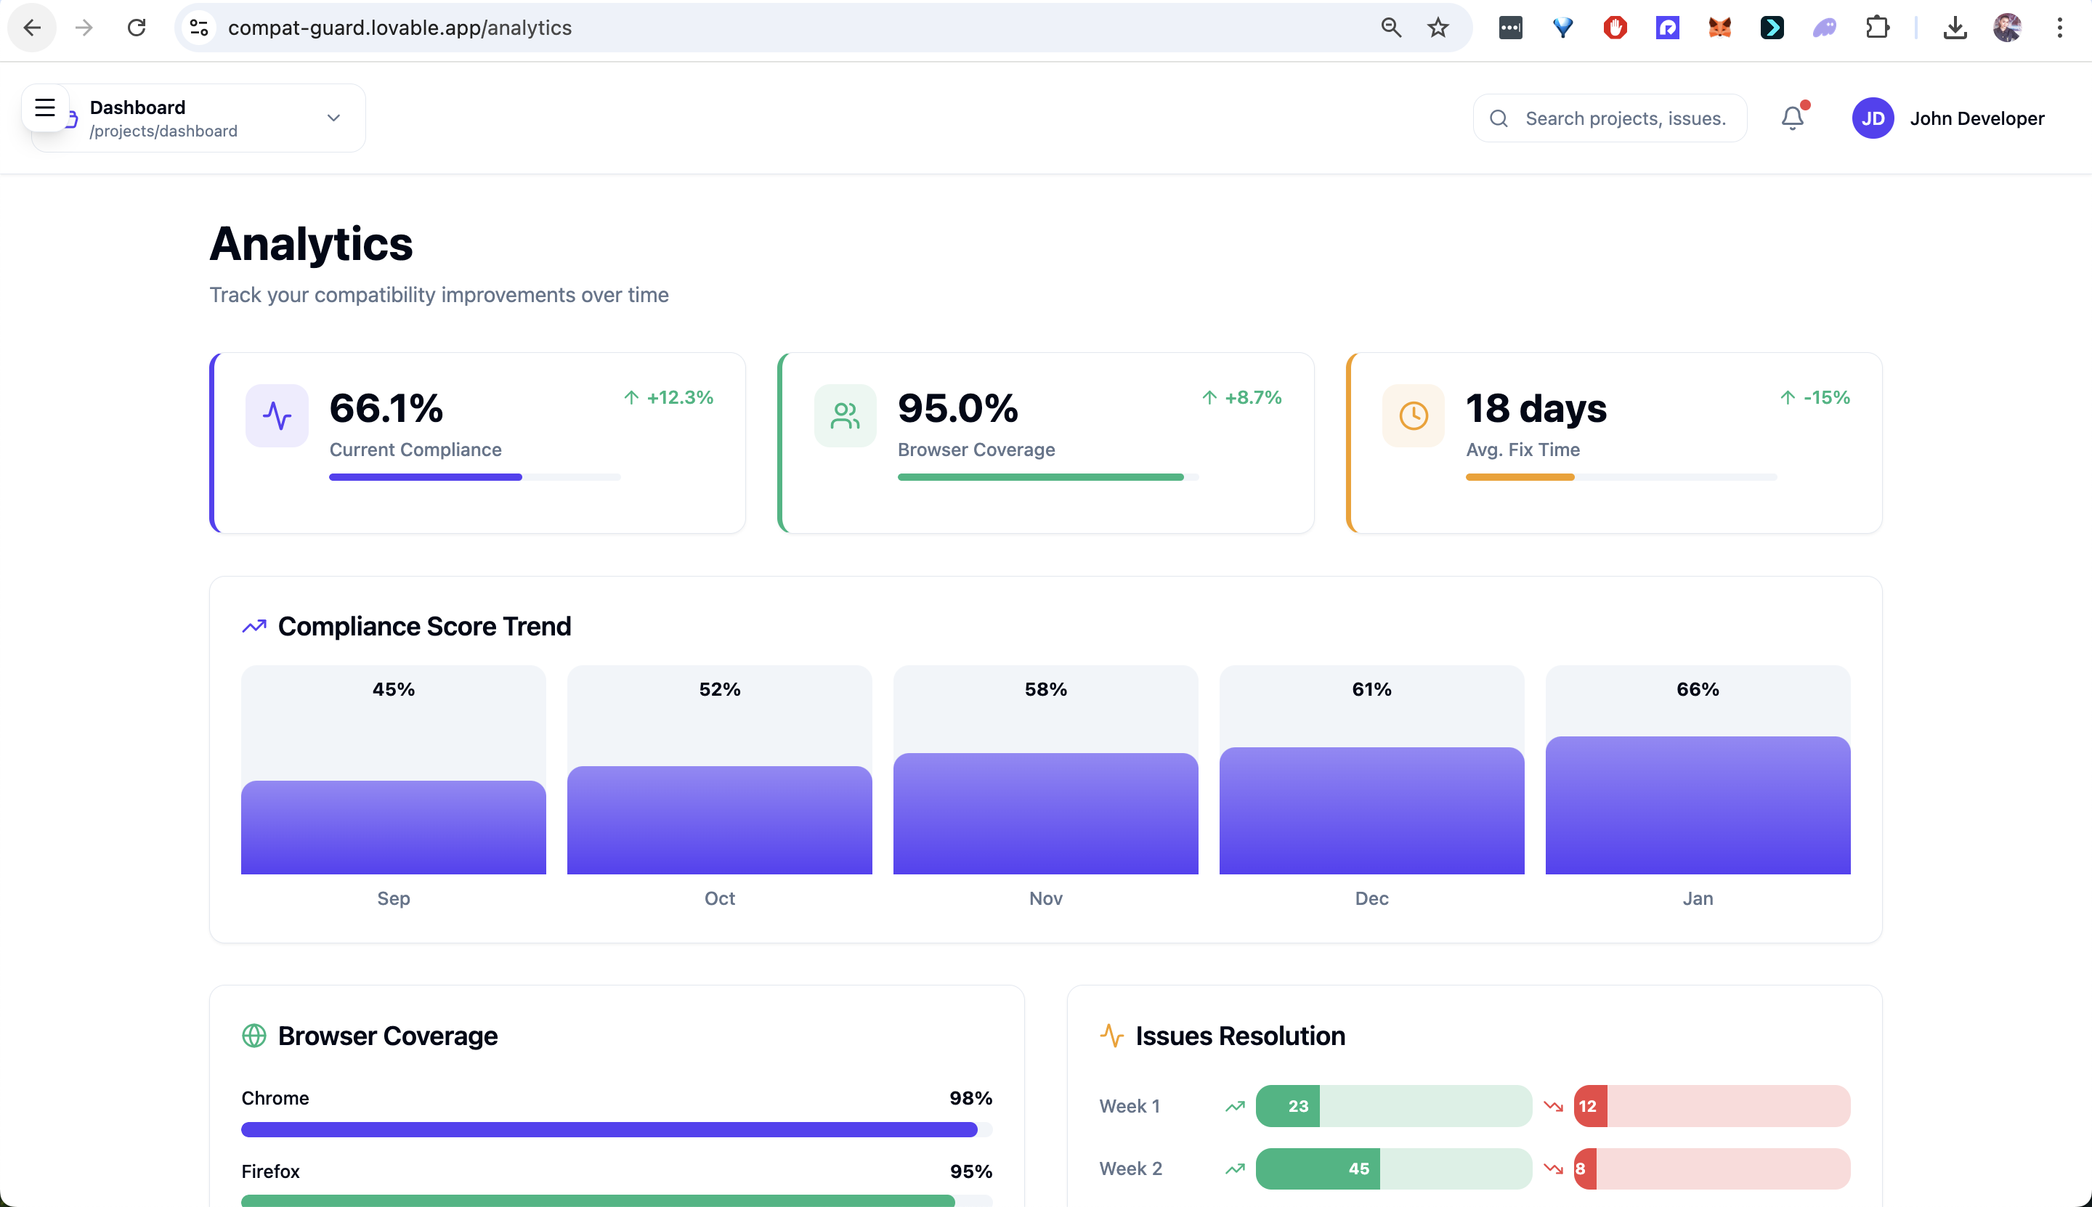Click the Browser Coverage users icon
This screenshot has width=2092, height=1207.
coord(845,415)
